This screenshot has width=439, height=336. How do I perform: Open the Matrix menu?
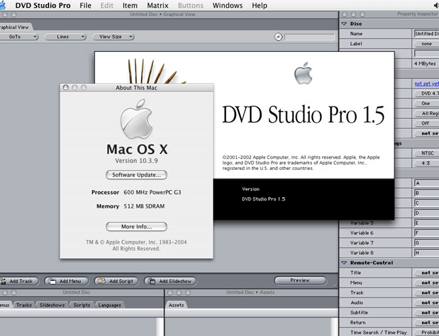coord(158,5)
